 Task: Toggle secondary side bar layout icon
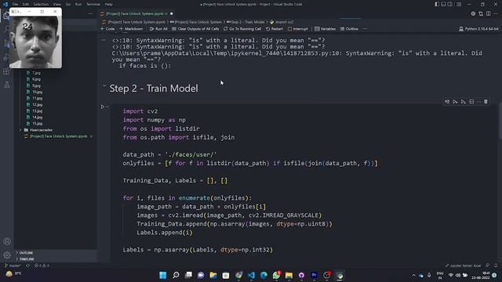click(x=450, y=4)
